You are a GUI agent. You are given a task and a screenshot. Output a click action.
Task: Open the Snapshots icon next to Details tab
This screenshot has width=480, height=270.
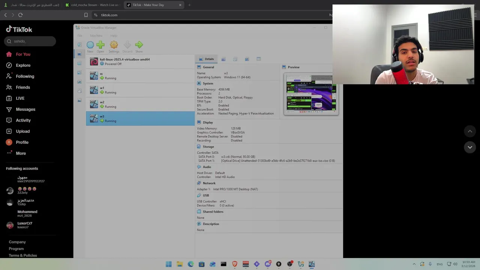pyautogui.click(x=223, y=59)
